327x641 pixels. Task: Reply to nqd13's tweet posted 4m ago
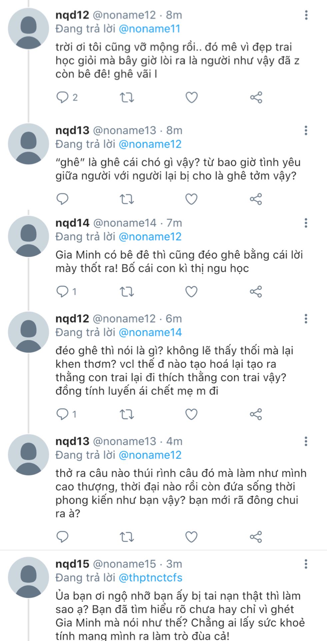point(62,537)
